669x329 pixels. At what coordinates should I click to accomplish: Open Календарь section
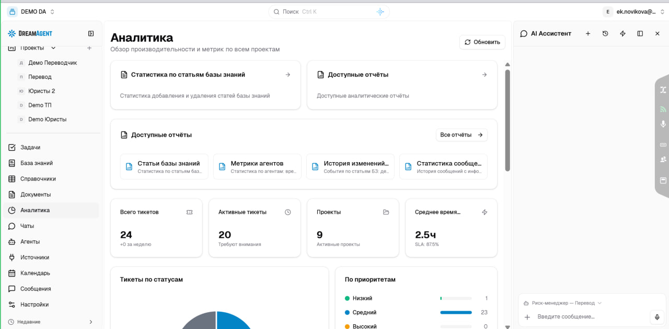pyautogui.click(x=51, y=273)
